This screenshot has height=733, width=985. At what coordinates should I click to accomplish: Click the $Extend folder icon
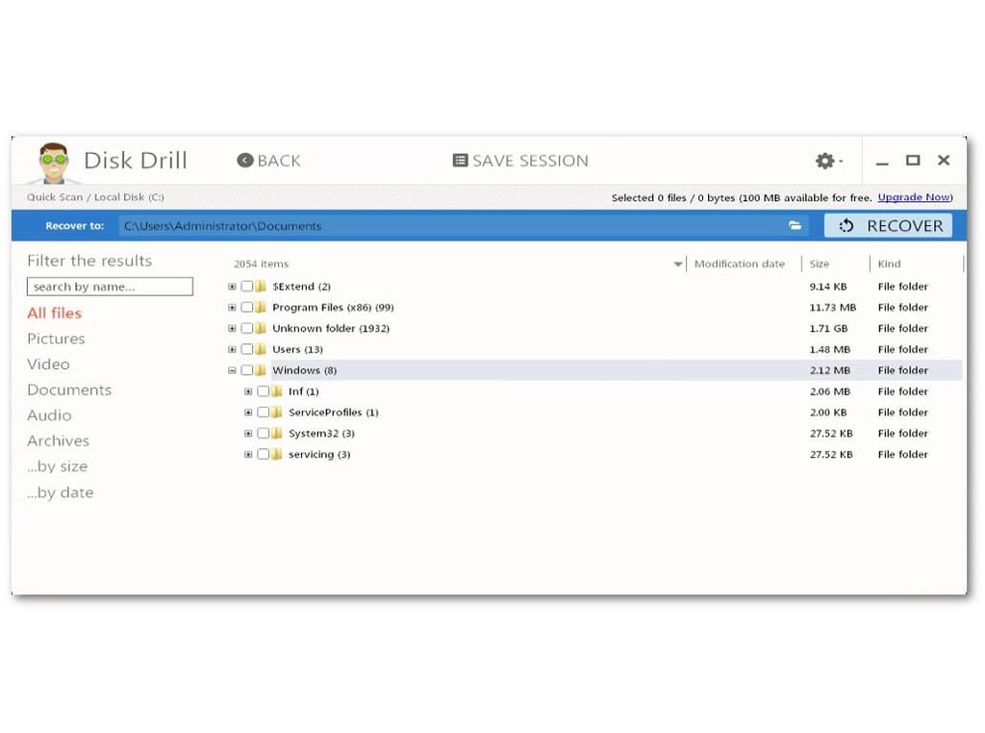point(261,287)
